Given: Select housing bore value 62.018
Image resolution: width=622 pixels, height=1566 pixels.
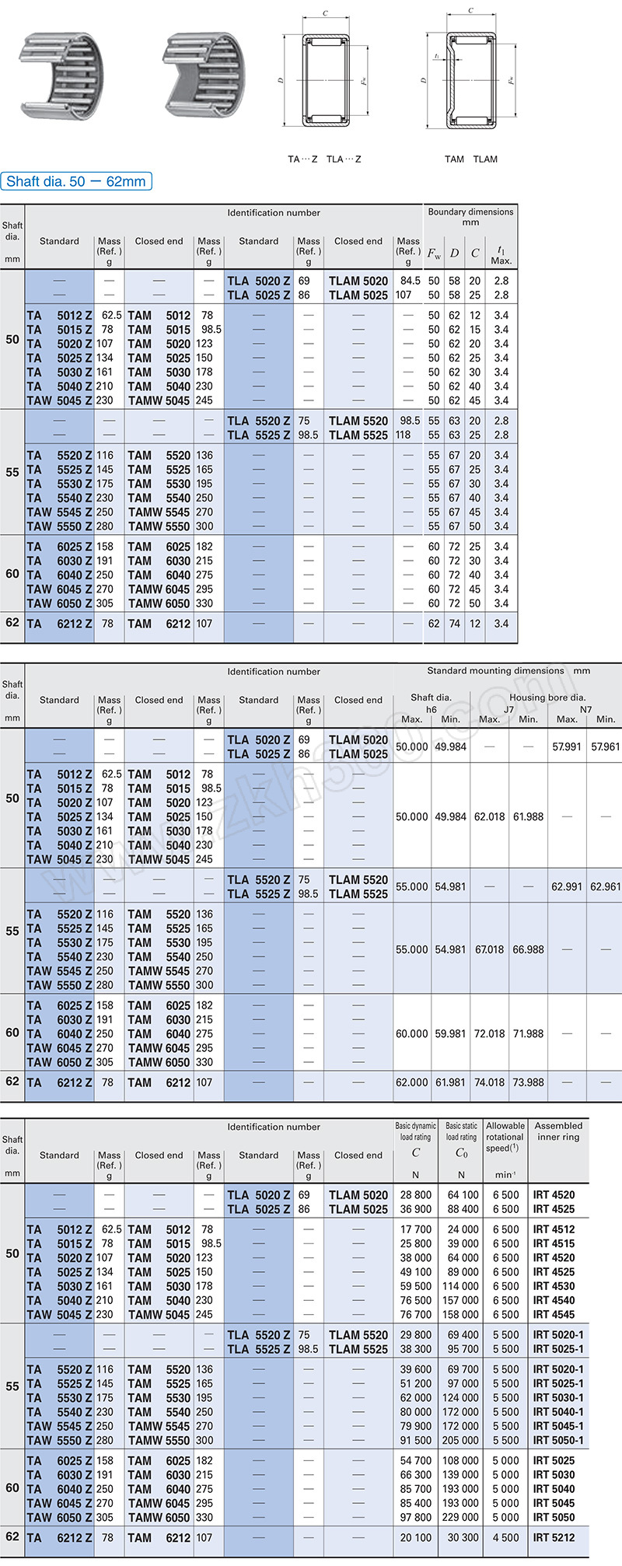Looking at the screenshot, I should click(x=490, y=817).
